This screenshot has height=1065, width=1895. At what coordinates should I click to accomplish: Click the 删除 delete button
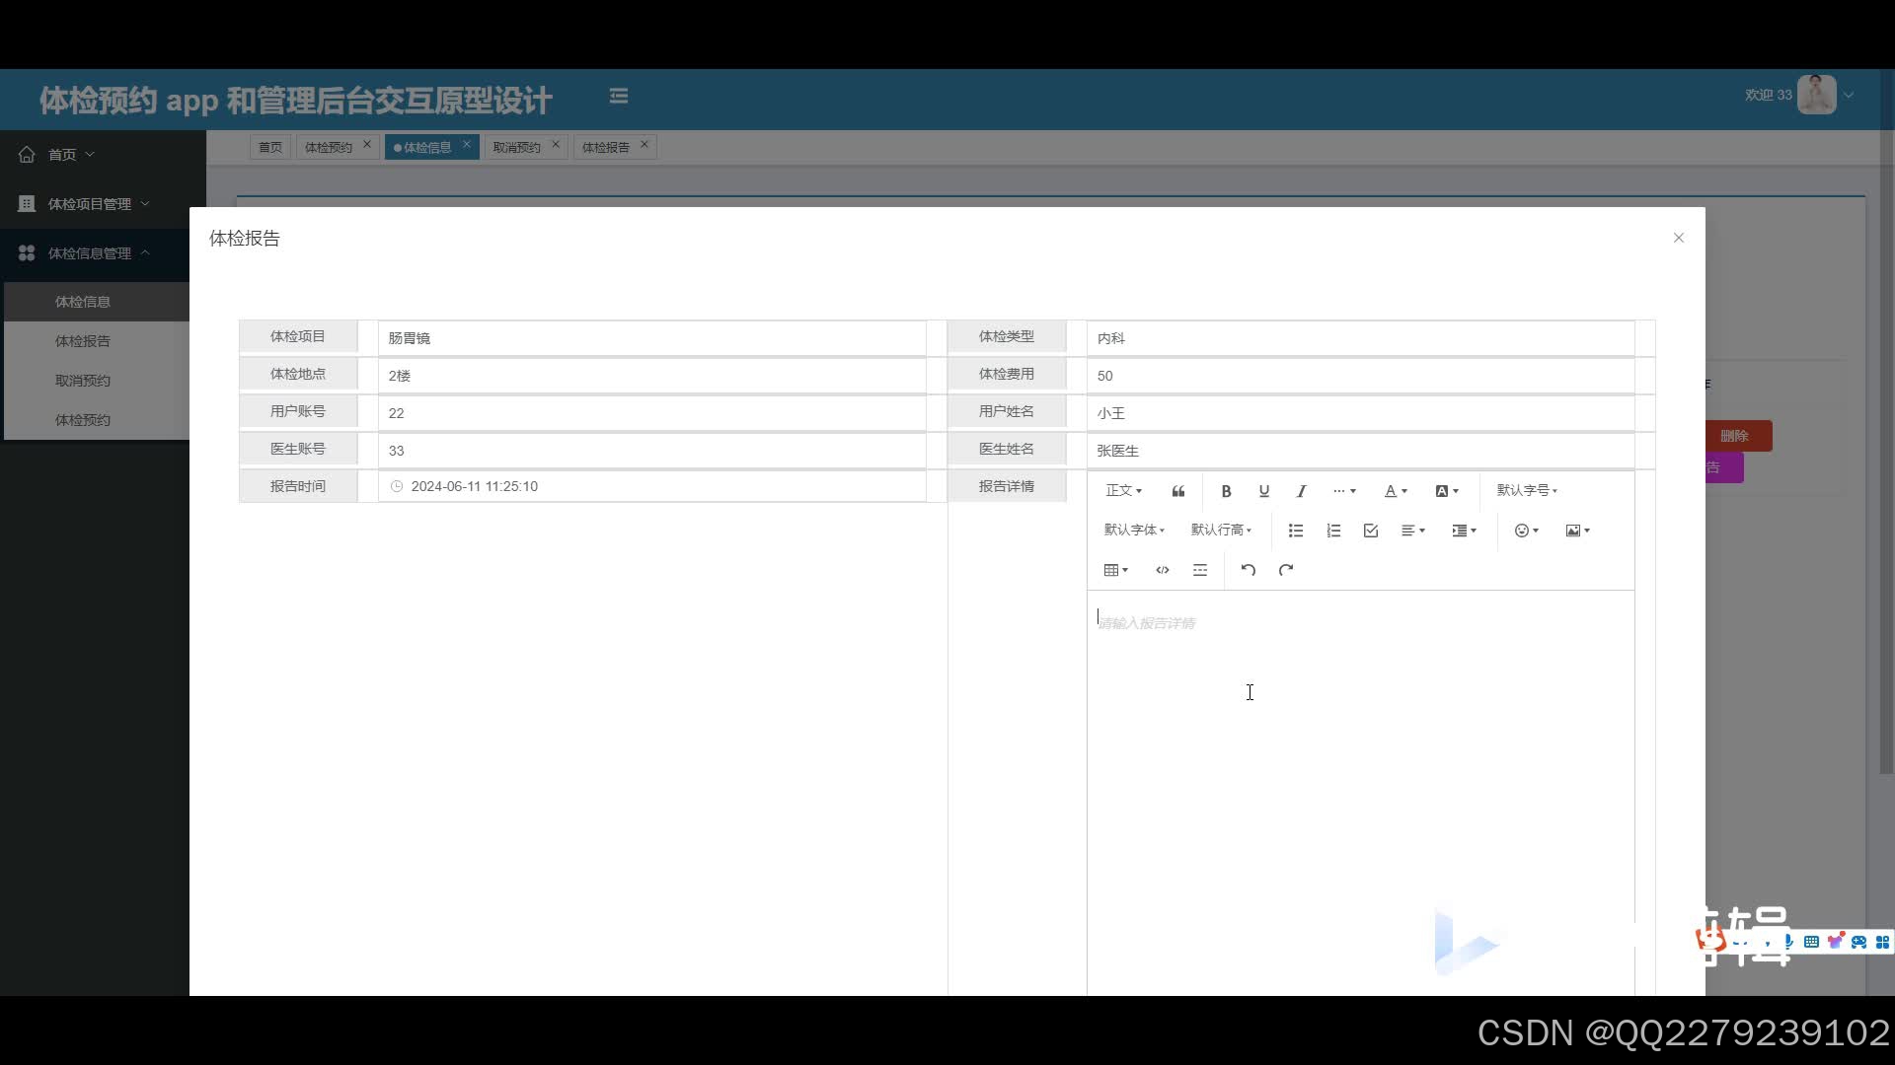[x=1737, y=435]
